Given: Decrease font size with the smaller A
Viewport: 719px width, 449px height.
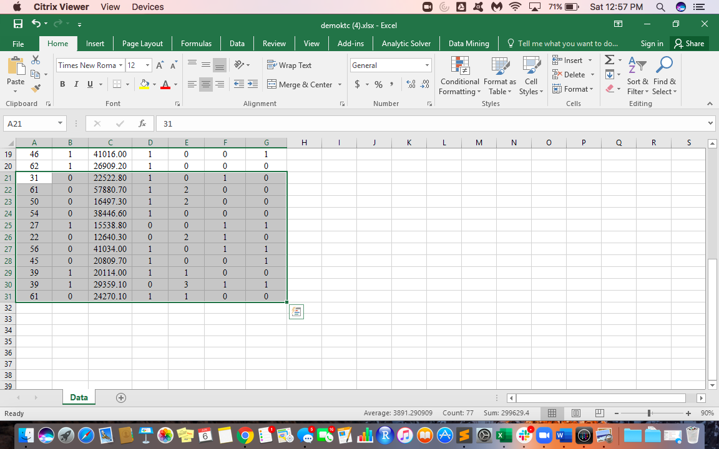Looking at the screenshot, I should point(174,65).
